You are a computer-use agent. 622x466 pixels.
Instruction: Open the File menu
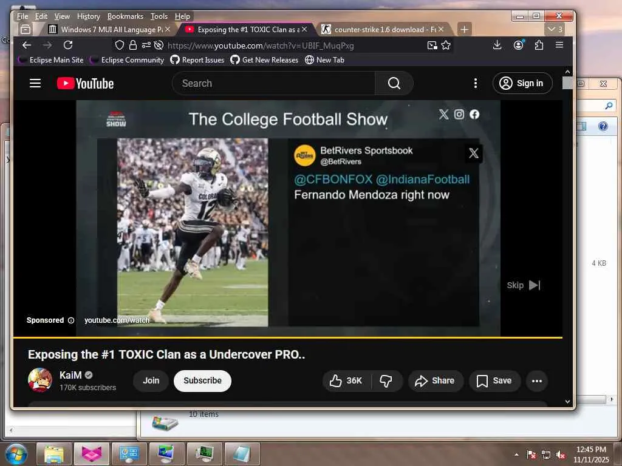(22, 16)
